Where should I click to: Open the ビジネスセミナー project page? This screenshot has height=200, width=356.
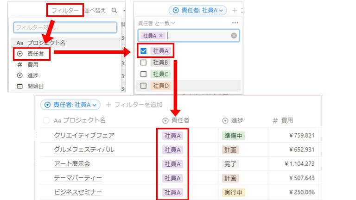[78, 192]
